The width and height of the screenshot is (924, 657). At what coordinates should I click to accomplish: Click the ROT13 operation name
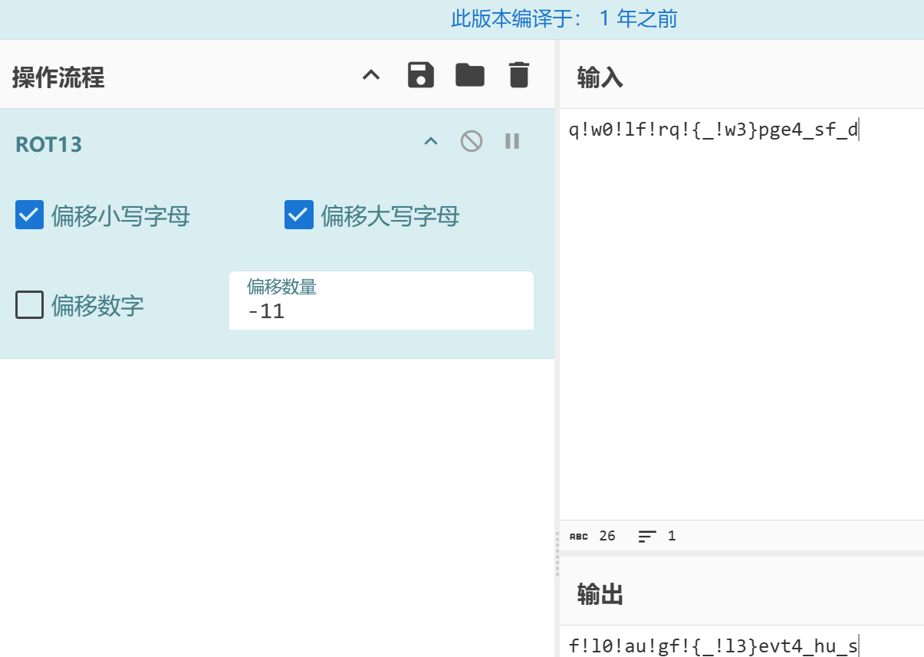[49, 145]
